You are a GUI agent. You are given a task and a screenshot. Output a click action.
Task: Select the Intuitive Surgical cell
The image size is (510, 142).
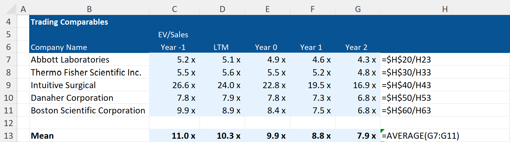tap(89, 85)
